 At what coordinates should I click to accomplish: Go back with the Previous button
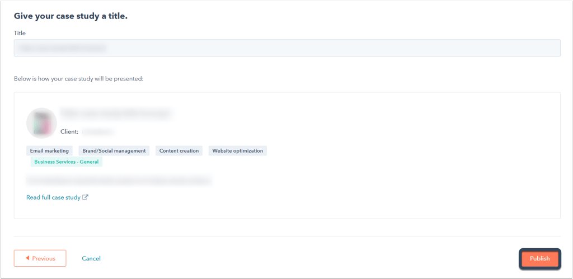[x=40, y=258]
